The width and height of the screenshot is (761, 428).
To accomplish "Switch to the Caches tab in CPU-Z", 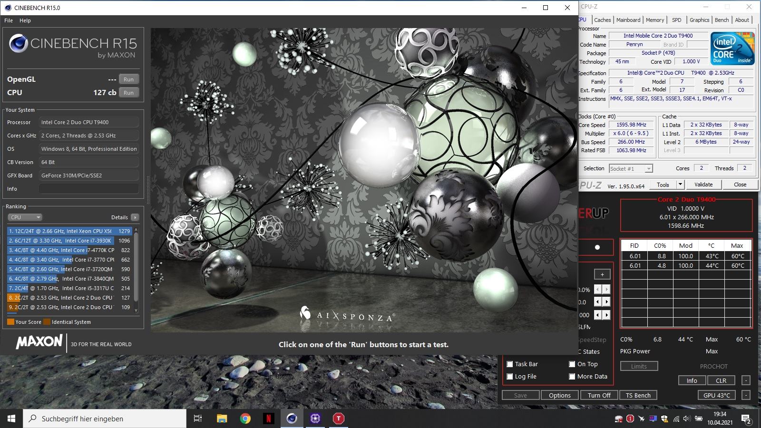I will coord(602,20).
